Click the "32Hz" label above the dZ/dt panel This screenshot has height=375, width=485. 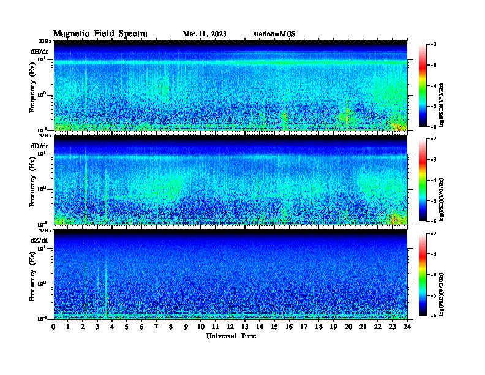pyautogui.click(x=45, y=230)
